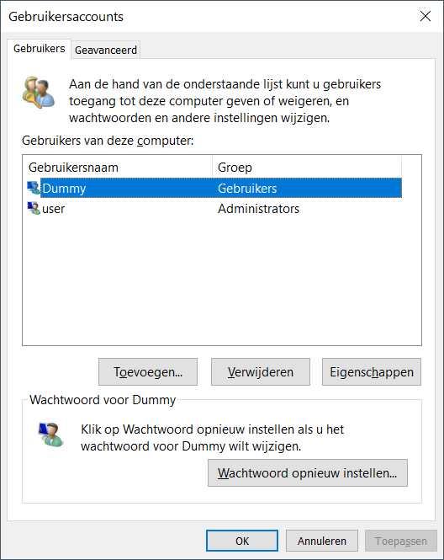
Task: Click the user administrator account icon
Action: pos(34,208)
